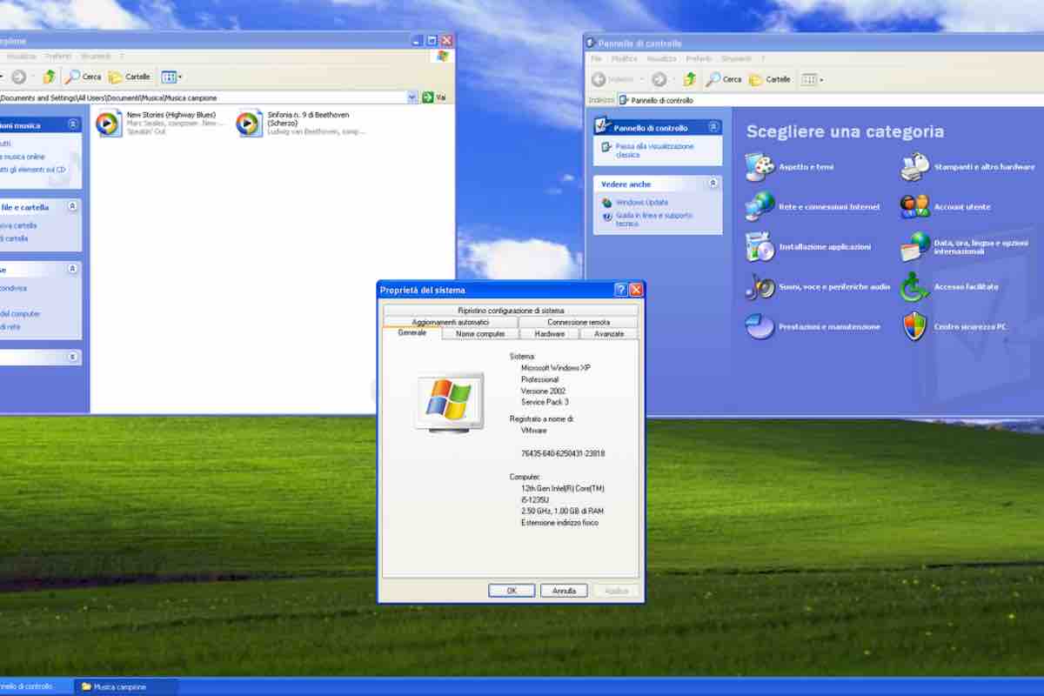Collapse the file e cartella tasks panel
1044x696 pixels.
73,207
